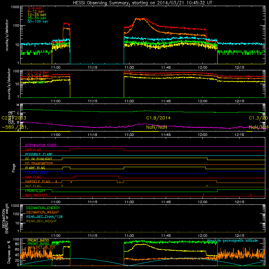Click the Flags vertical axis title
This screenshot has height=269, width=269.
[14, 168]
